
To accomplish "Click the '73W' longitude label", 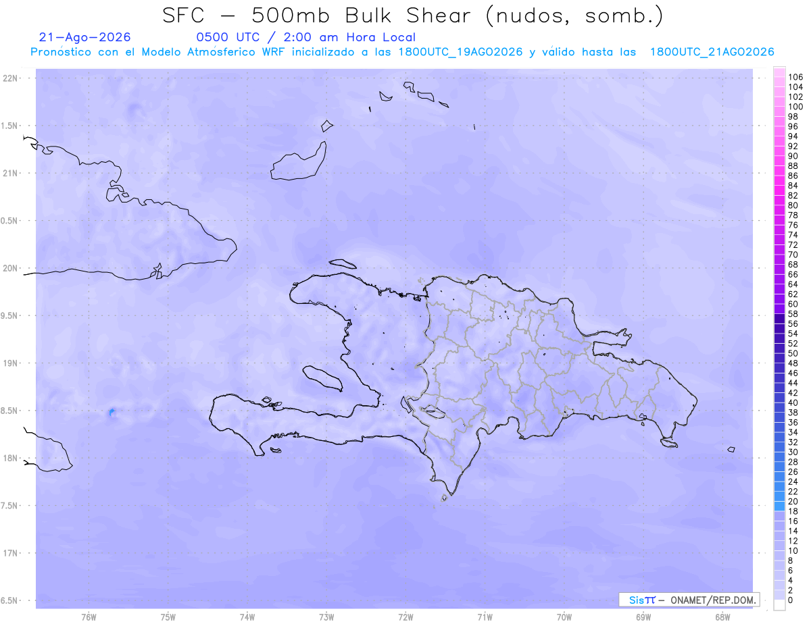I will click(x=326, y=617).
